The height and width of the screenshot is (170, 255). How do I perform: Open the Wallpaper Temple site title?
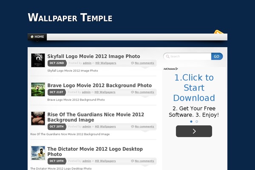point(70,17)
